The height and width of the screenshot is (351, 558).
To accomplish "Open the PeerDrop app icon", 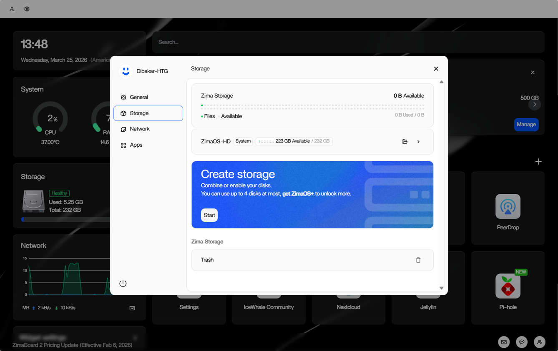I will click(508, 206).
